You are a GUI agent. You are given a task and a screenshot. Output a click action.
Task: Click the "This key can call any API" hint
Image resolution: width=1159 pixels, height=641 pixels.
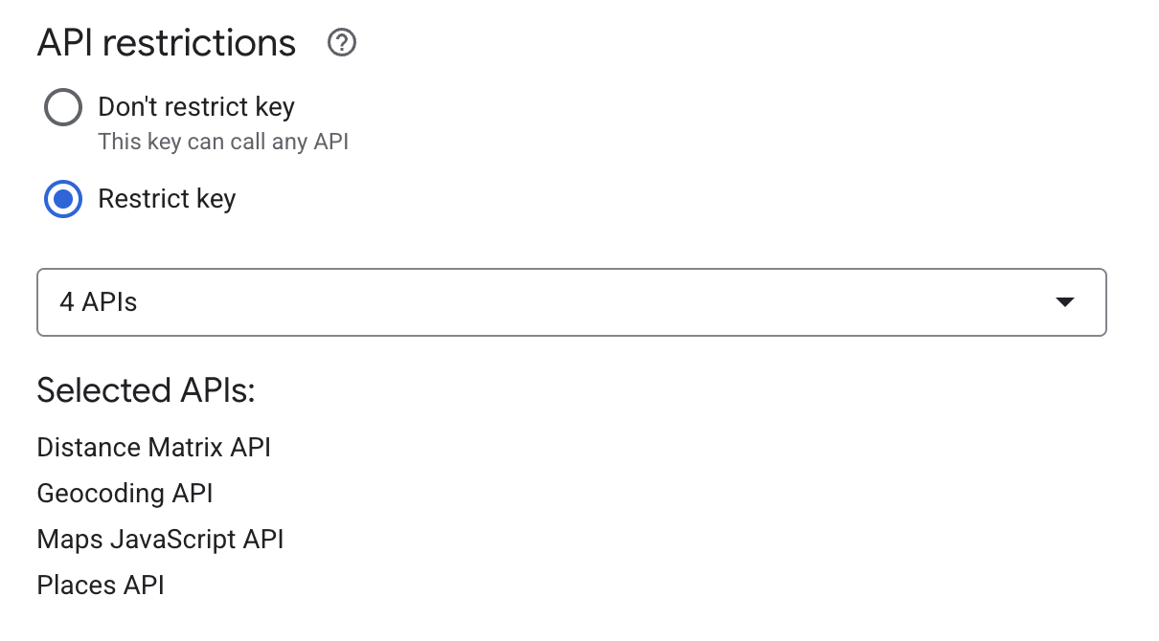tap(223, 143)
